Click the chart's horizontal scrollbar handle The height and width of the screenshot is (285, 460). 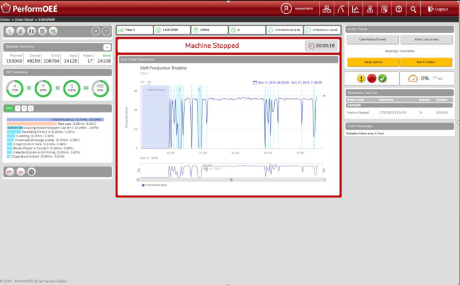point(231,179)
